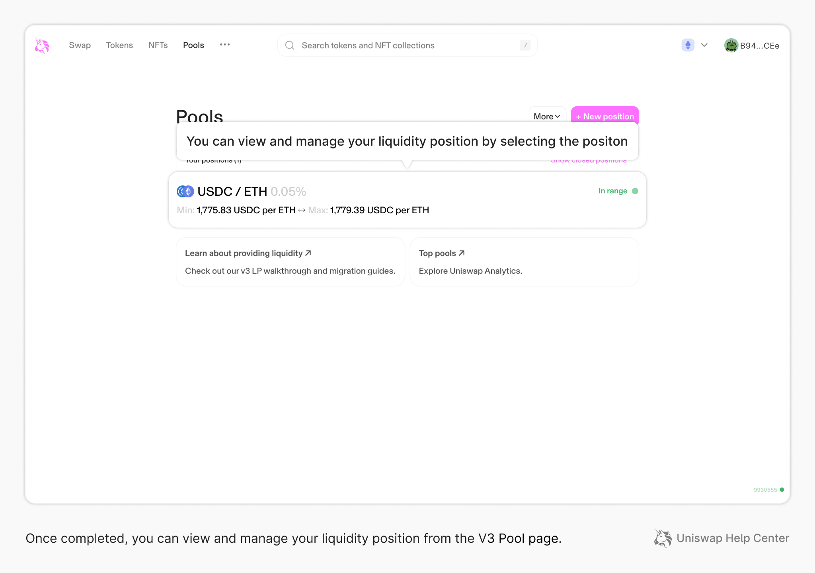This screenshot has height=573, width=815.
Task: Click the search magnifier icon
Action: coord(289,45)
